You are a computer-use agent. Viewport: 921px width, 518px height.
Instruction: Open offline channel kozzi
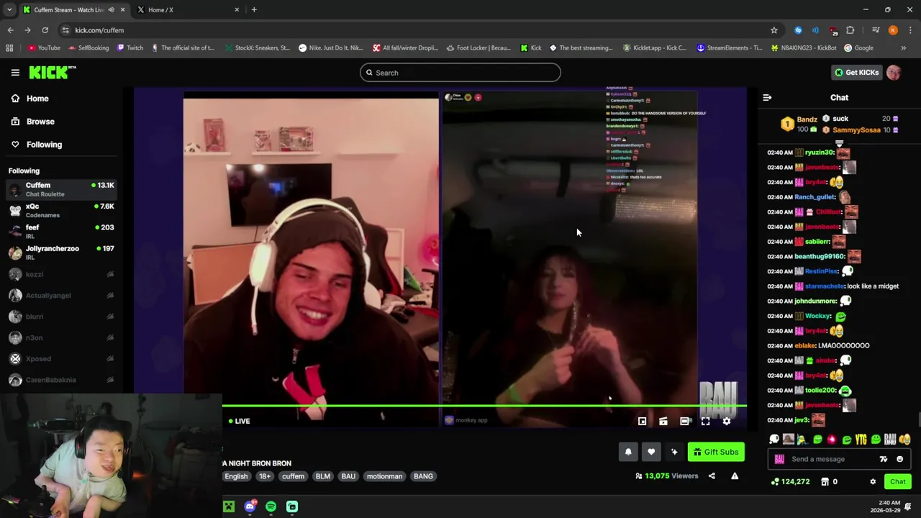click(x=61, y=274)
